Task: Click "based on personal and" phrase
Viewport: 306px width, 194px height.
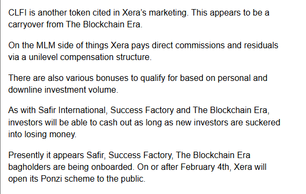Action: click(x=223, y=78)
